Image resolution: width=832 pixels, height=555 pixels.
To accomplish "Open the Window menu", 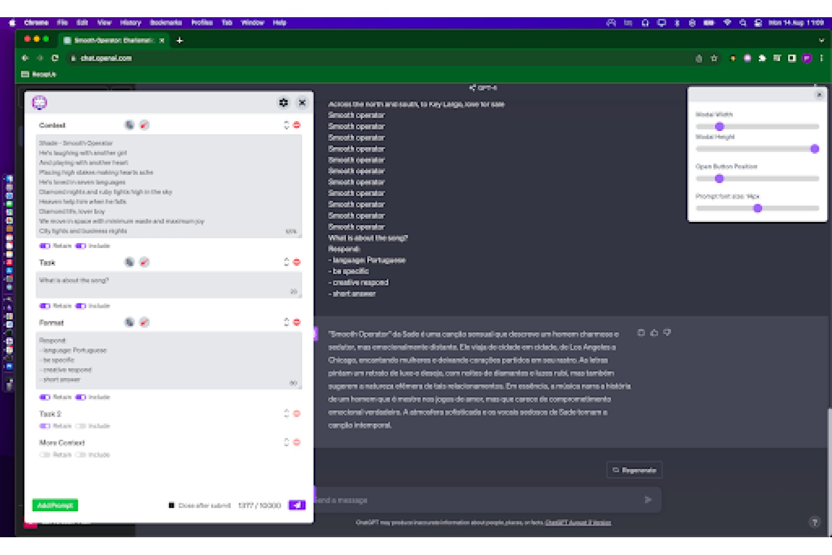I will click(x=252, y=23).
